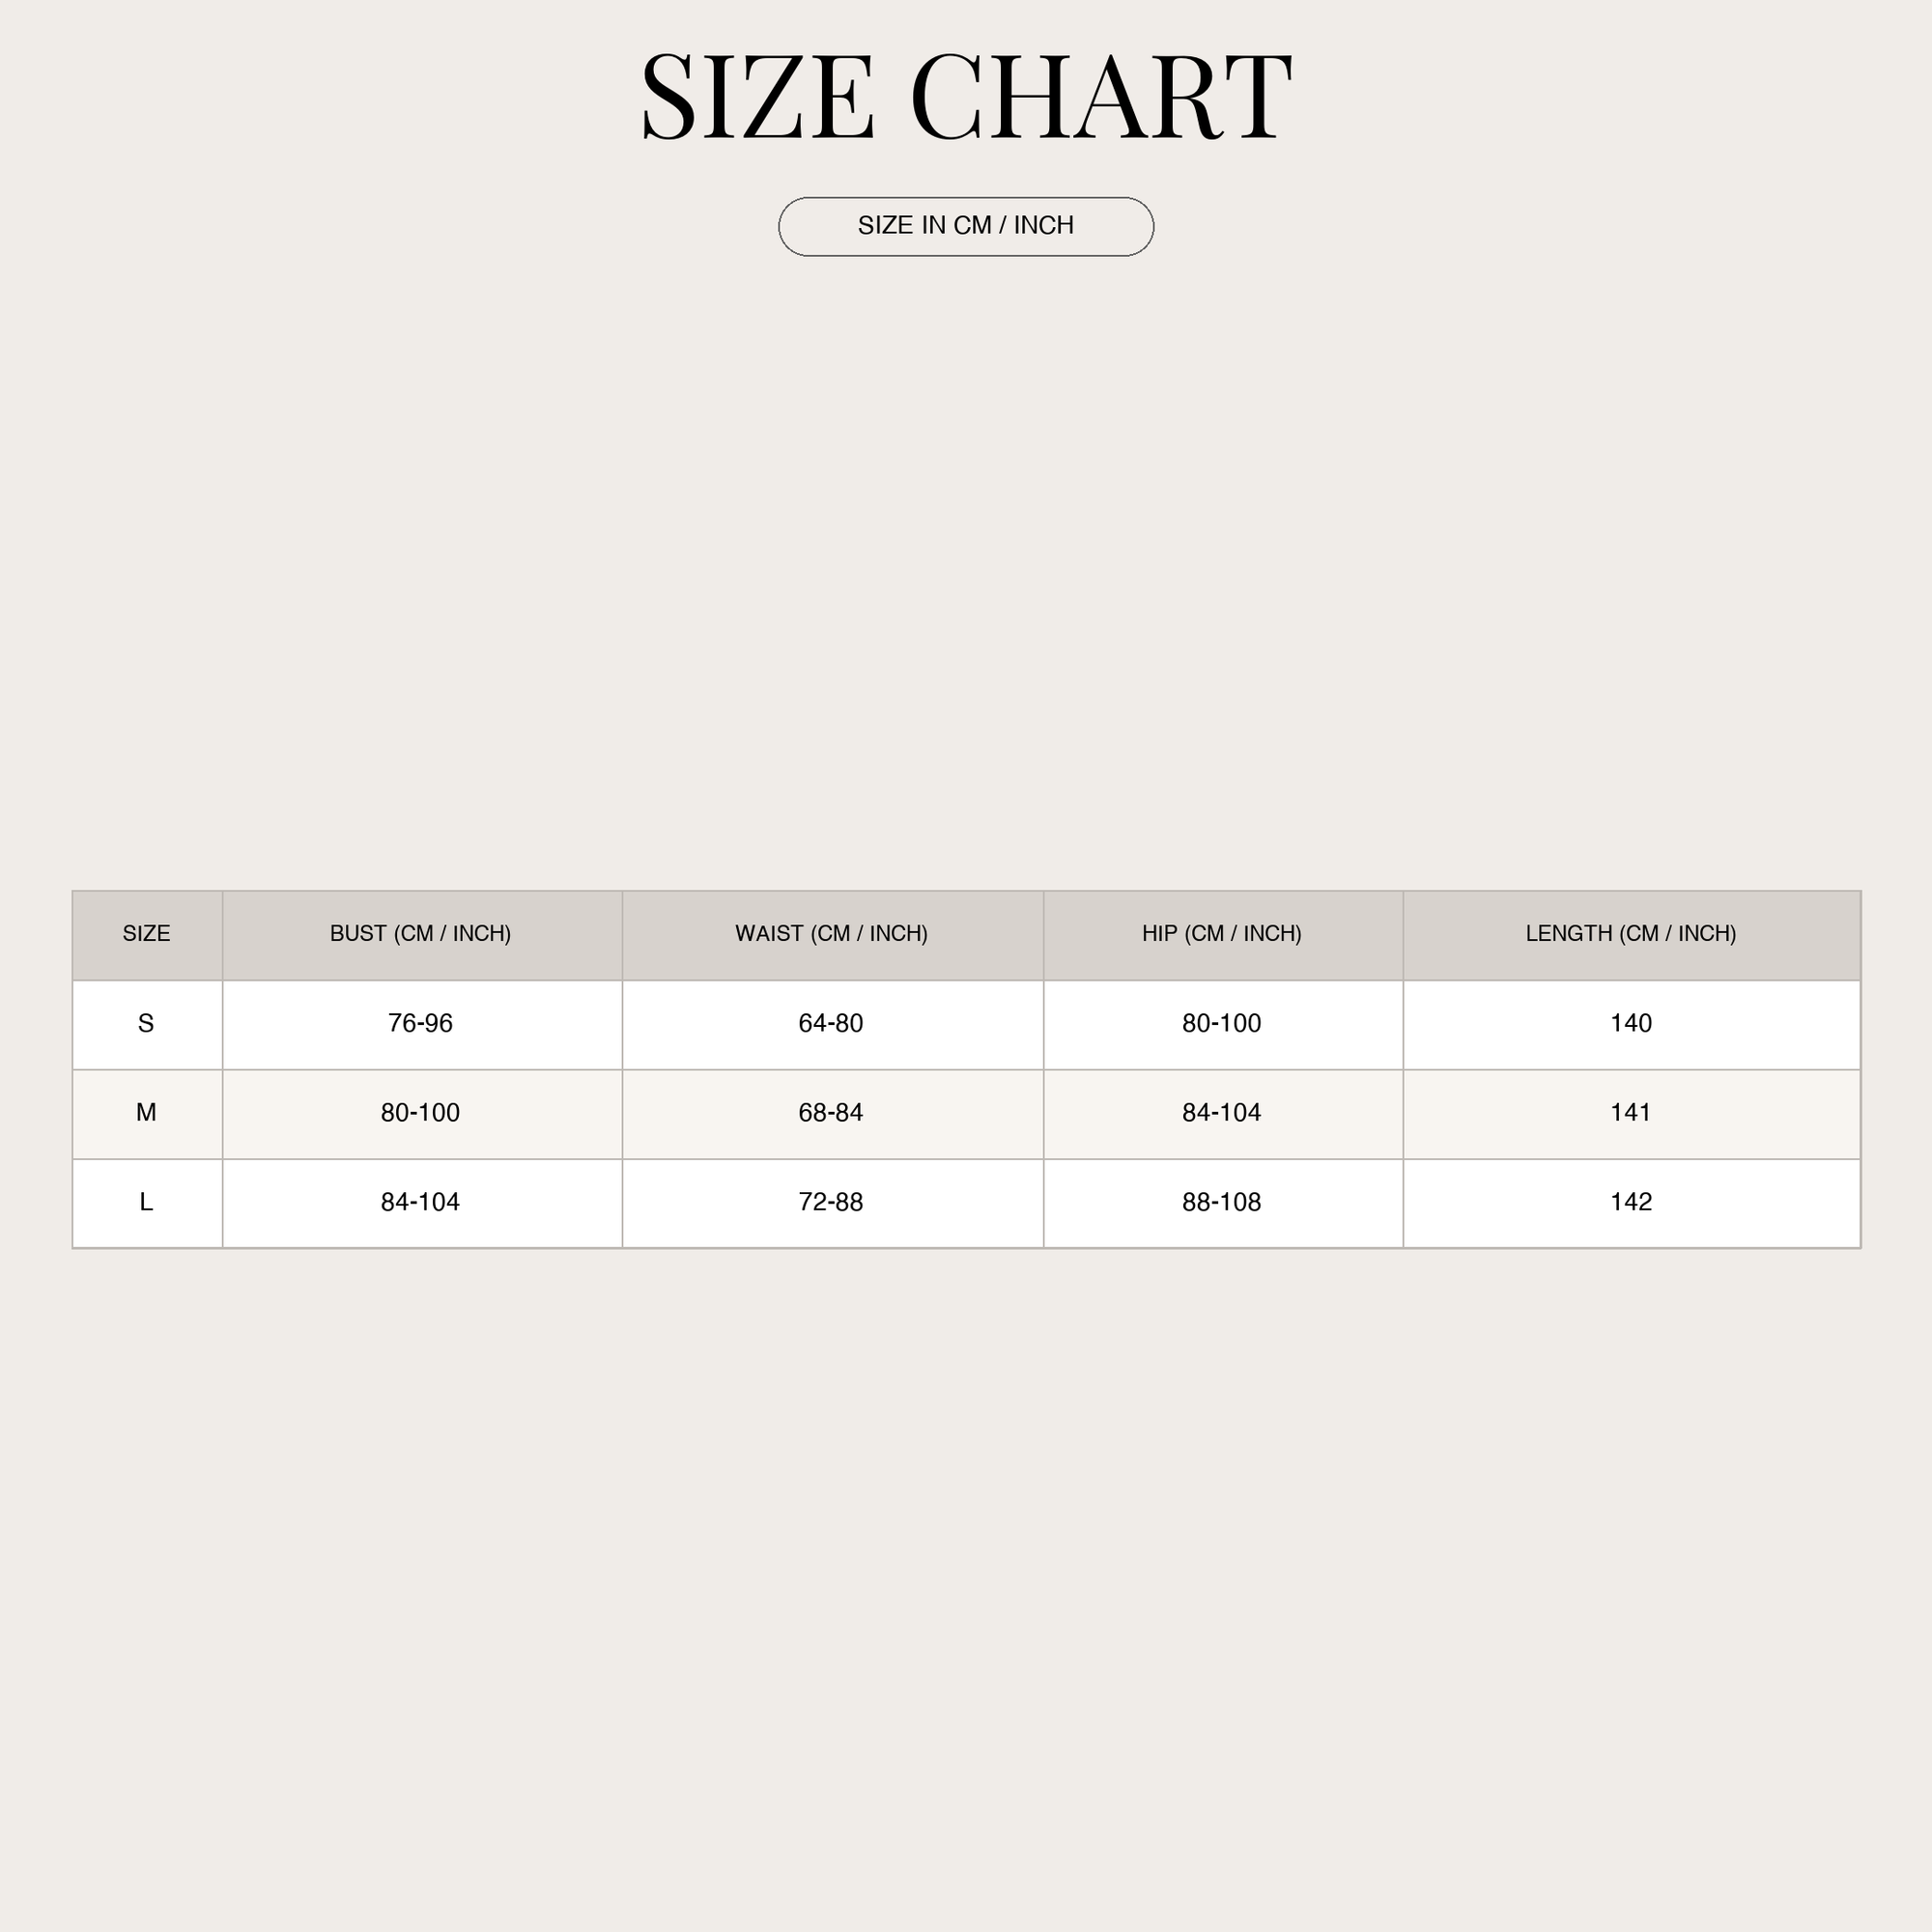Select the BUST (CM / INCH) column header
The height and width of the screenshot is (1932, 1932).
click(x=421, y=934)
